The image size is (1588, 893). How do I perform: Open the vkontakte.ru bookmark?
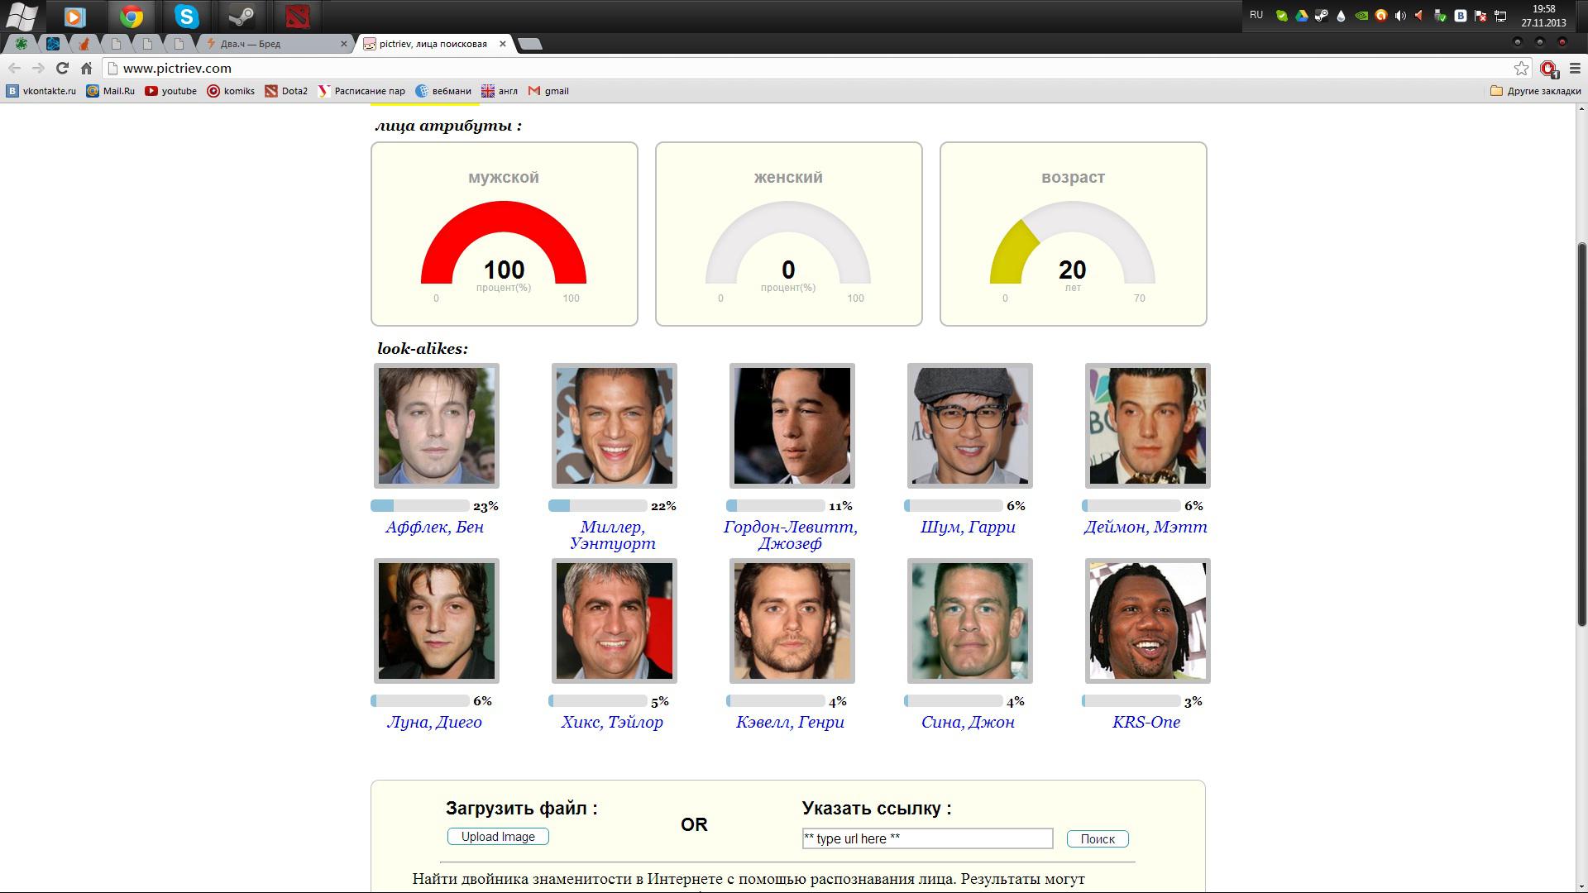click(x=41, y=91)
